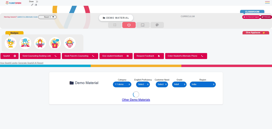
Task: Open the Grade dropdown showing Adult
Action: [179, 84]
